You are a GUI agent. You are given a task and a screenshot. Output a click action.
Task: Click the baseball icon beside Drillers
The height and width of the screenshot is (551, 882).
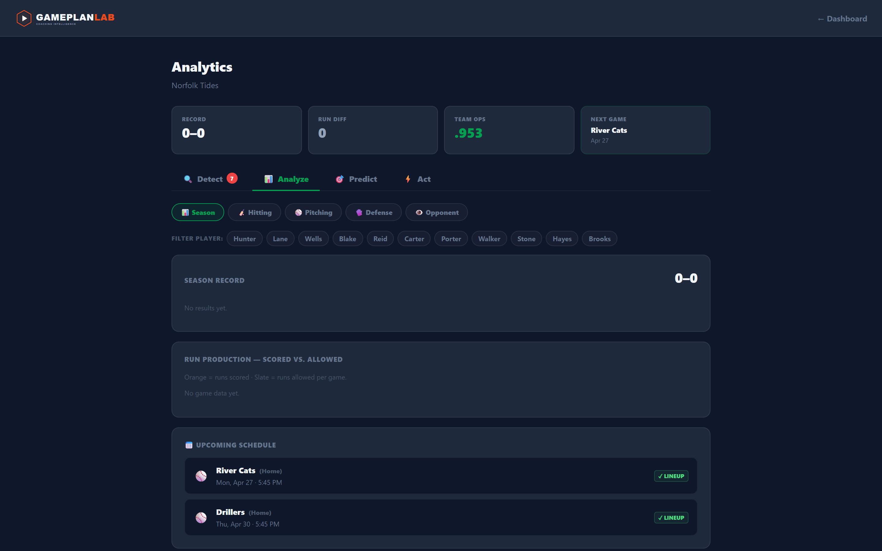tap(201, 517)
